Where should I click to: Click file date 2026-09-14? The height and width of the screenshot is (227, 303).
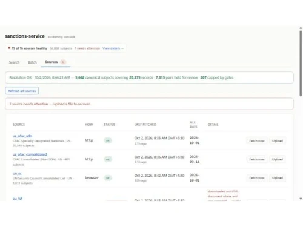pyautogui.click(x=195, y=159)
